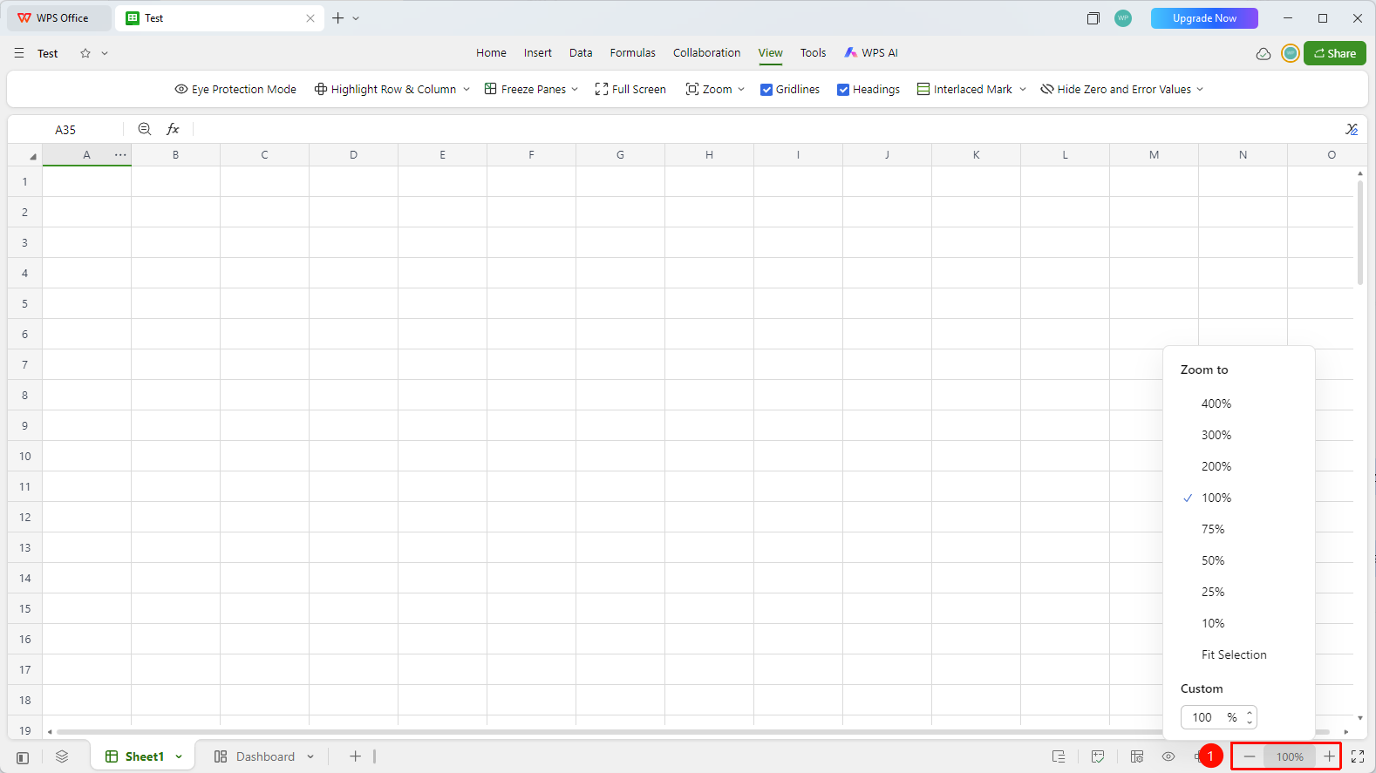Toggle Eye Protection Mode
The height and width of the screenshot is (773, 1376).
(235, 89)
